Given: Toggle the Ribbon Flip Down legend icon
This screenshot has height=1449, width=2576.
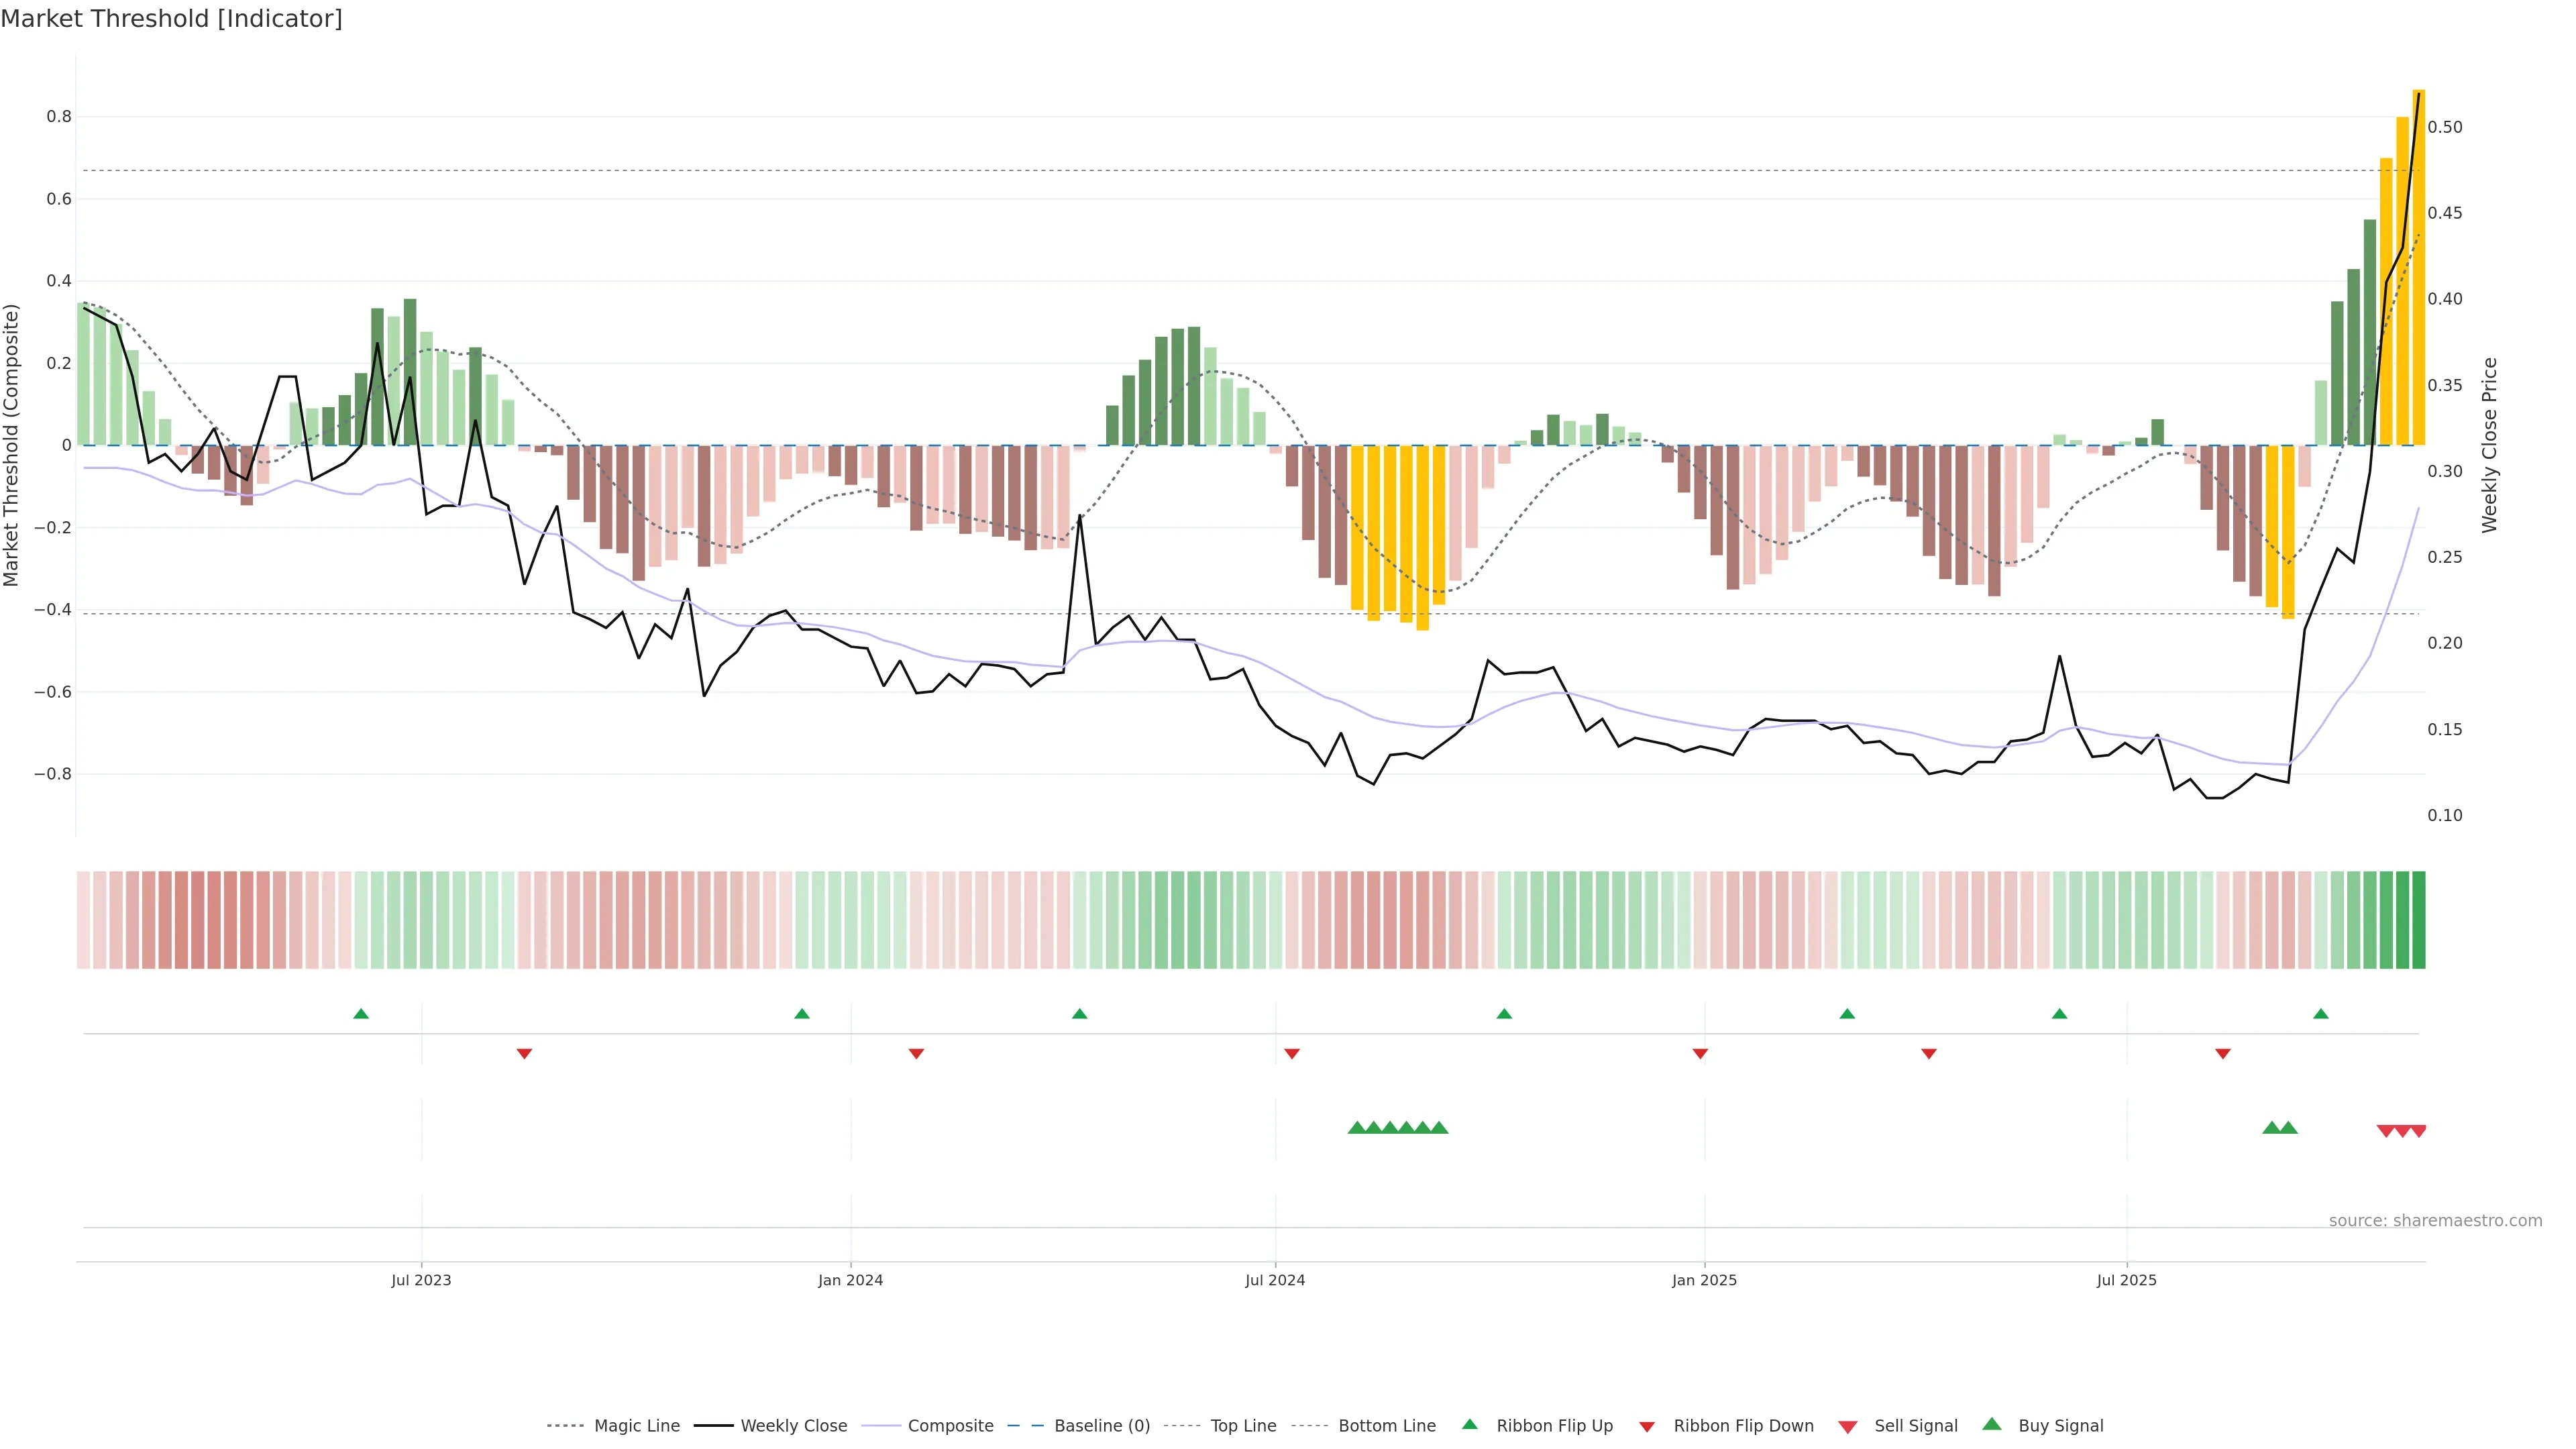Looking at the screenshot, I should (x=1647, y=1426).
